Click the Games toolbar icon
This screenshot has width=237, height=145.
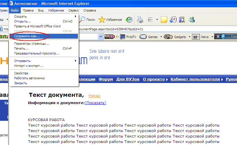point(143,37)
